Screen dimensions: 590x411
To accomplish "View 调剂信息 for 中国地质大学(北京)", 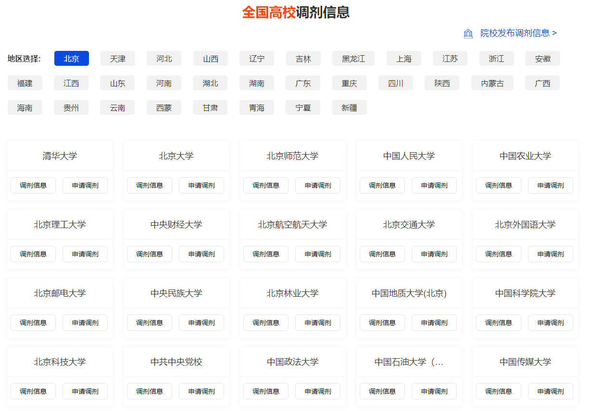I will point(382,323).
